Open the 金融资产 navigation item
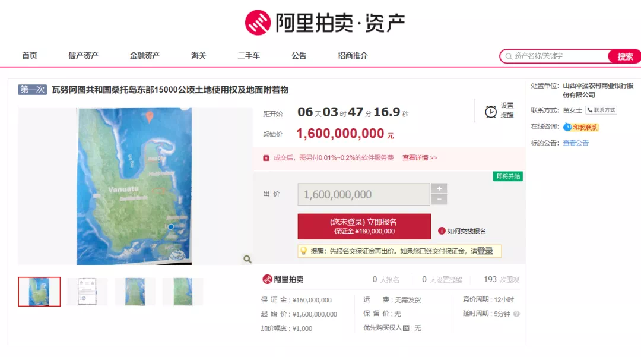Screen dimensions: 641x357 [x=145, y=56]
